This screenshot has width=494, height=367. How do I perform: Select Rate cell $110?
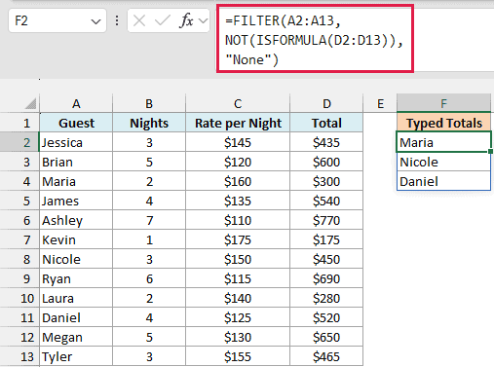coord(238,220)
